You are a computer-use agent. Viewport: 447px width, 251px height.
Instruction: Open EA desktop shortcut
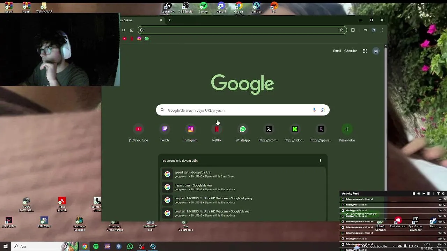point(274,8)
